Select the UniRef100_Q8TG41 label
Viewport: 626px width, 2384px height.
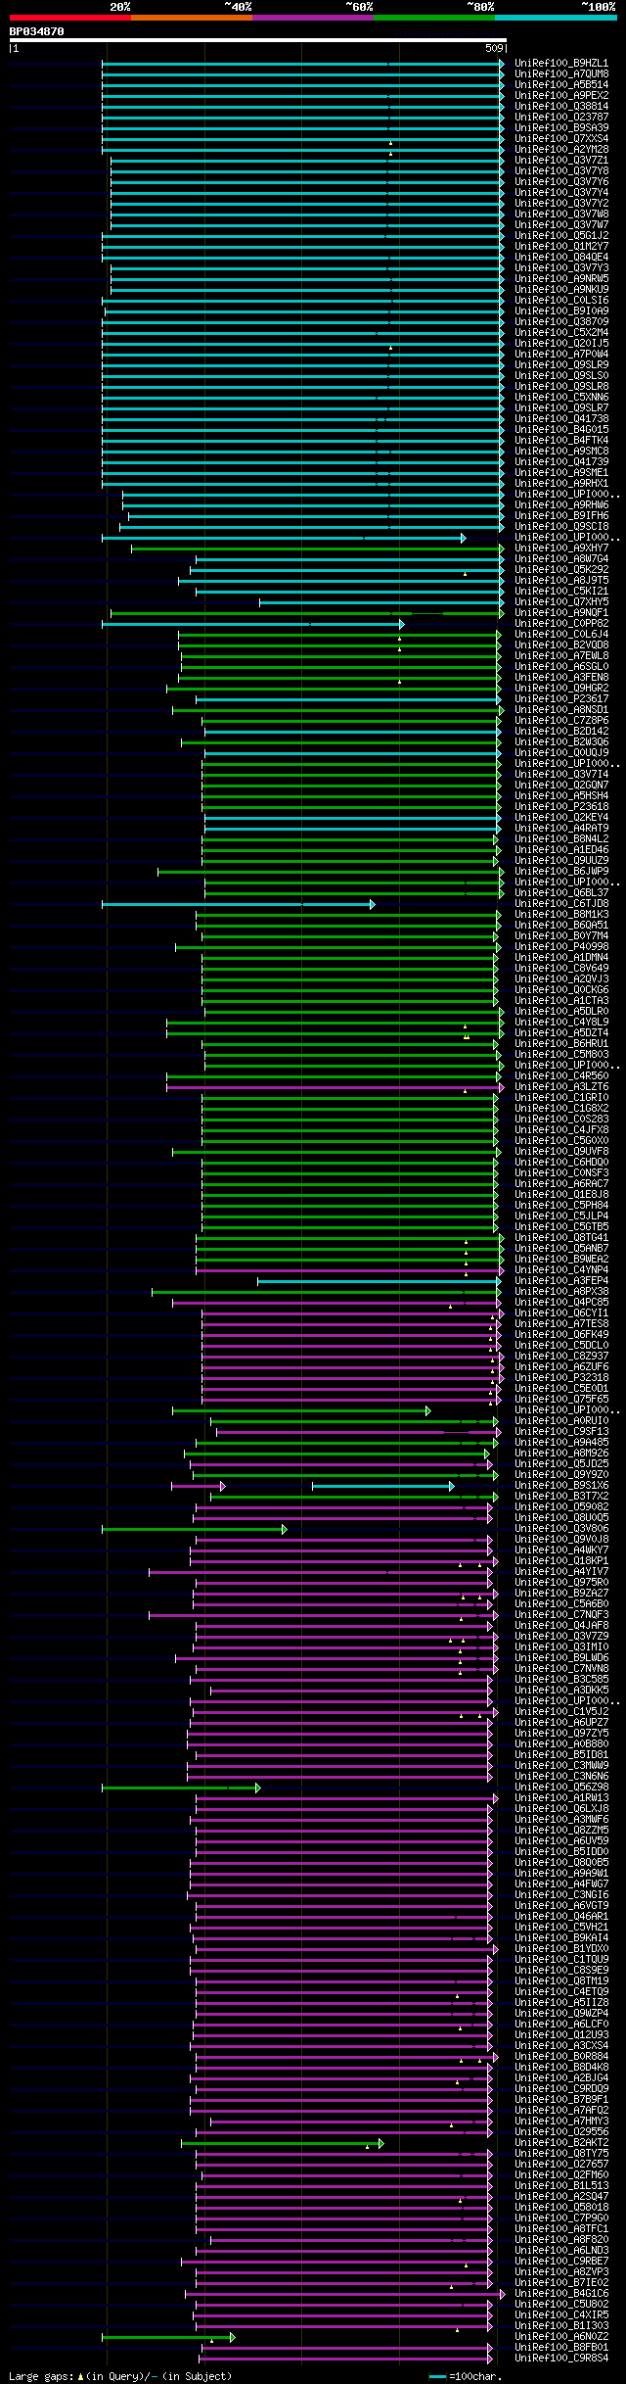tap(561, 1238)
